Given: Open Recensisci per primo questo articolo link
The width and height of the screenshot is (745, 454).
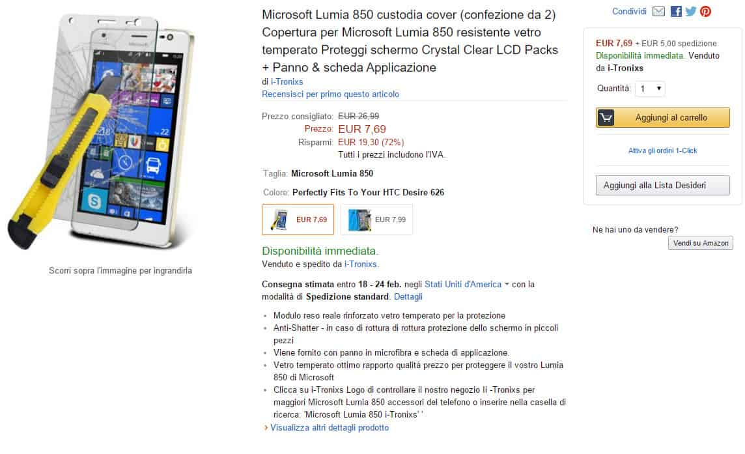Looking at the screenshot, I should 330,94.
